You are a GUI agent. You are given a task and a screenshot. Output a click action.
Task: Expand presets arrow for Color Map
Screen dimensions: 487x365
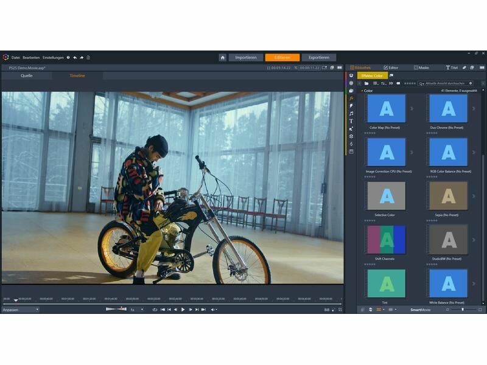tap(412, 109)
